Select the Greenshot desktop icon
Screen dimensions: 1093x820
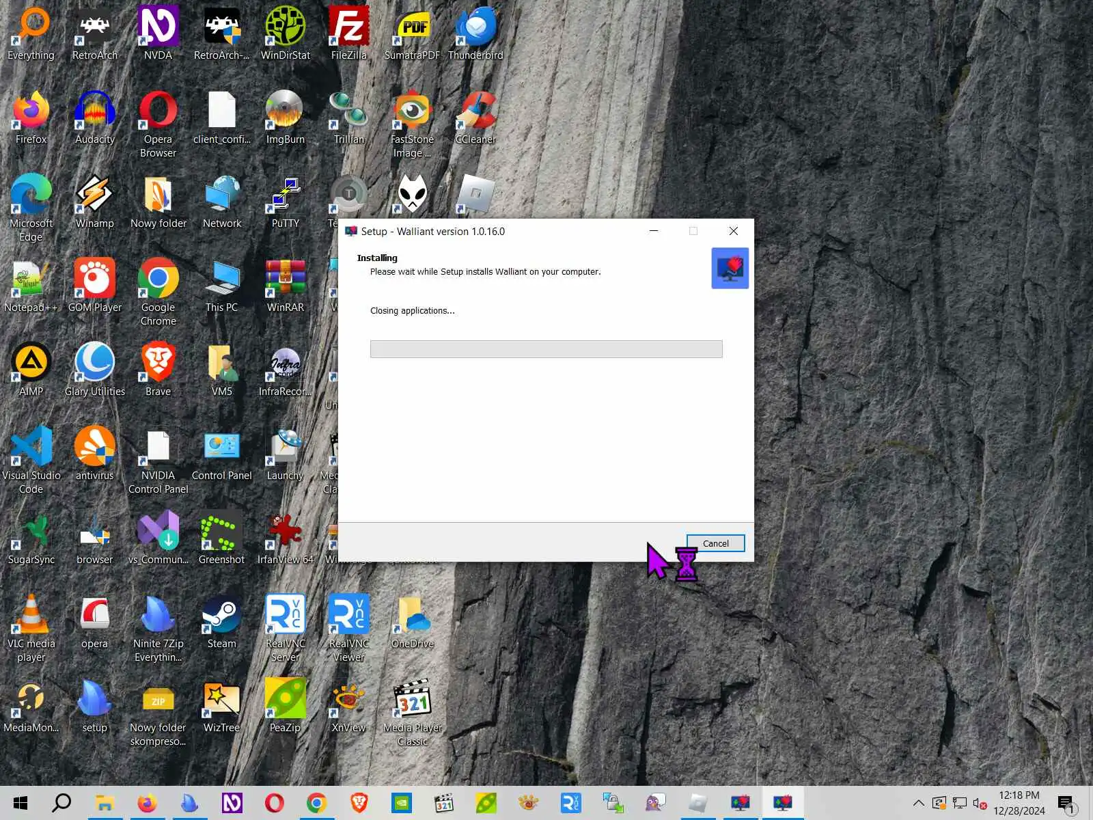coord(222,538)
